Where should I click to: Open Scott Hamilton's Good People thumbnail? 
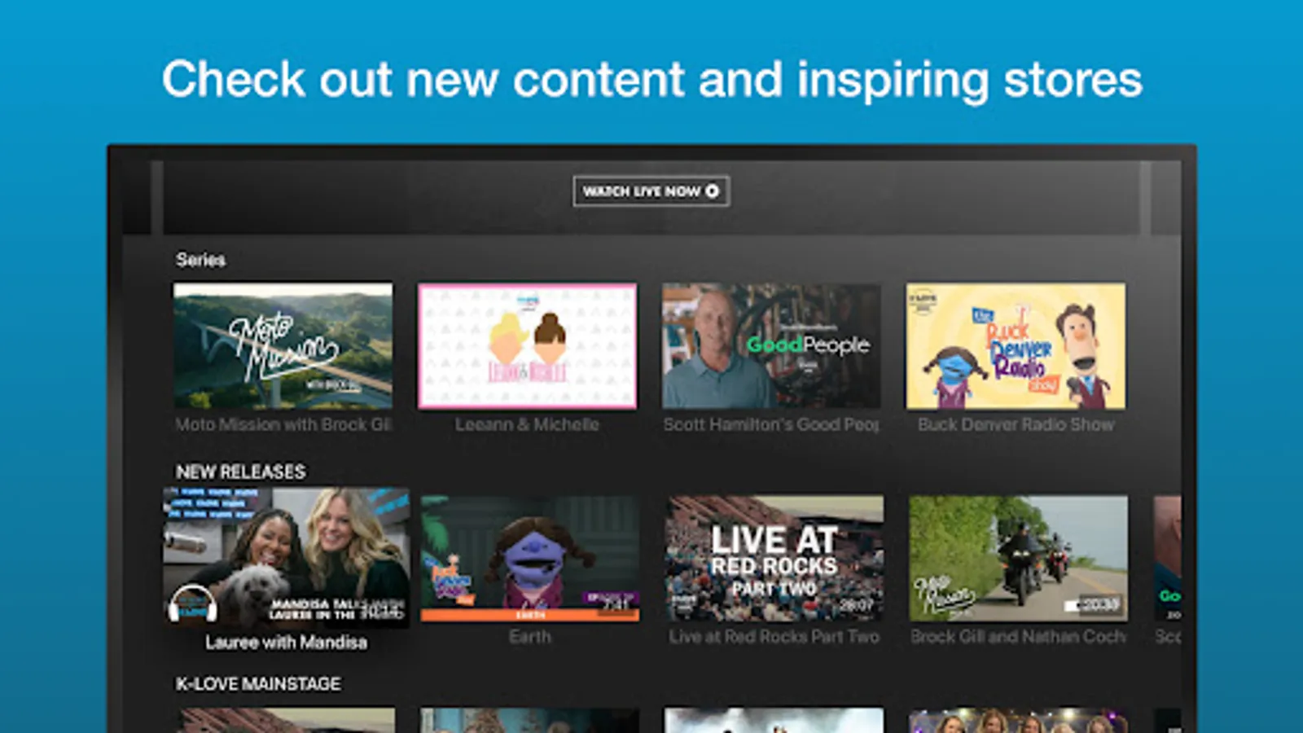[x=771, y=345]
